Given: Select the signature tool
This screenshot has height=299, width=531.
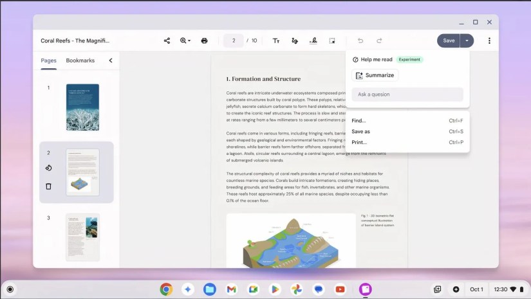Looking at the screenshot, I should click(x=313, y=41).
